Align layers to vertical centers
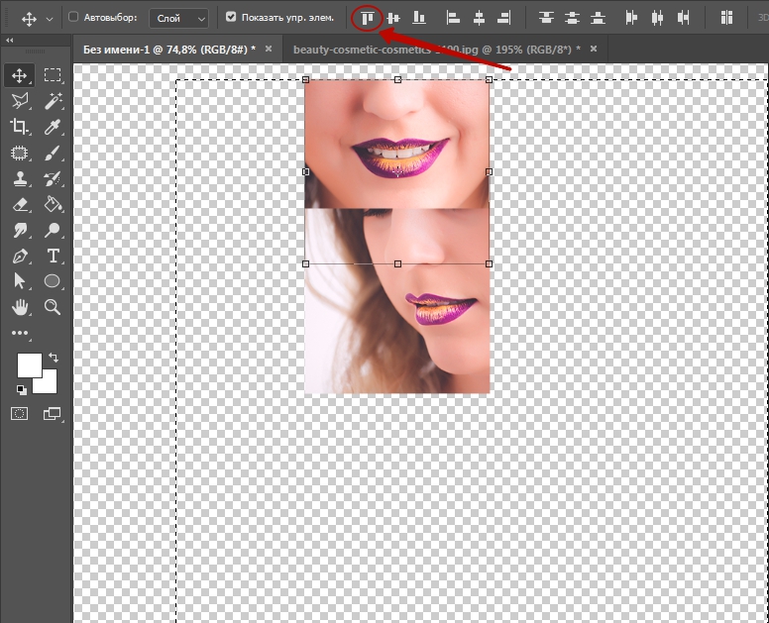Screen dimensions: 769x623 click(392, 18)
